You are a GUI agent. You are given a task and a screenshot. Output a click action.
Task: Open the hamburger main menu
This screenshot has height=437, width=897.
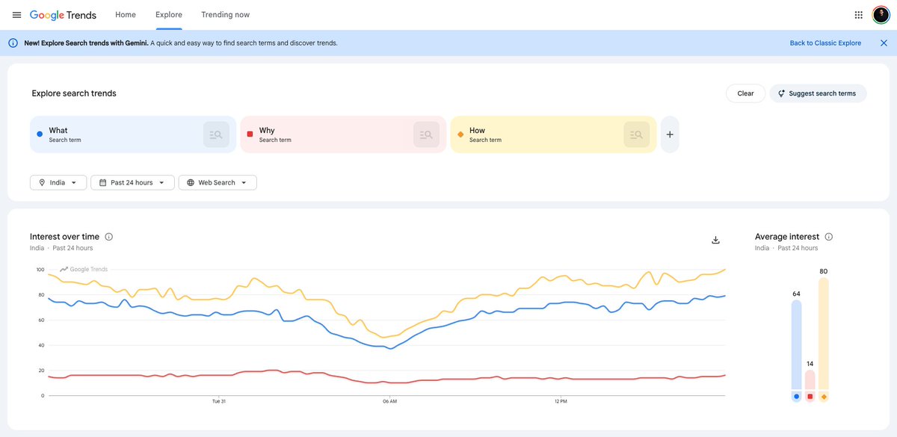[x=16, y=15]
